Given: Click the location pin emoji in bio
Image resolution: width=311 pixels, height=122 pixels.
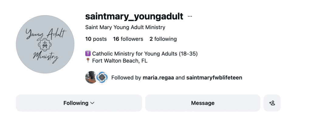Looking at the screenshot, I should 88,61.
